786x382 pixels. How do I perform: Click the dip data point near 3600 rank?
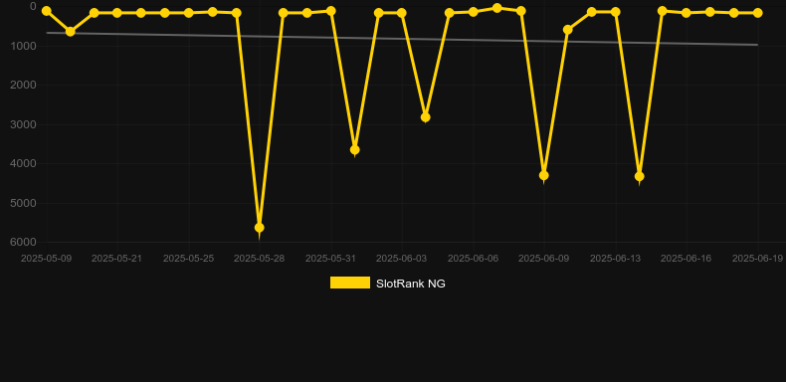click(354, 149)
